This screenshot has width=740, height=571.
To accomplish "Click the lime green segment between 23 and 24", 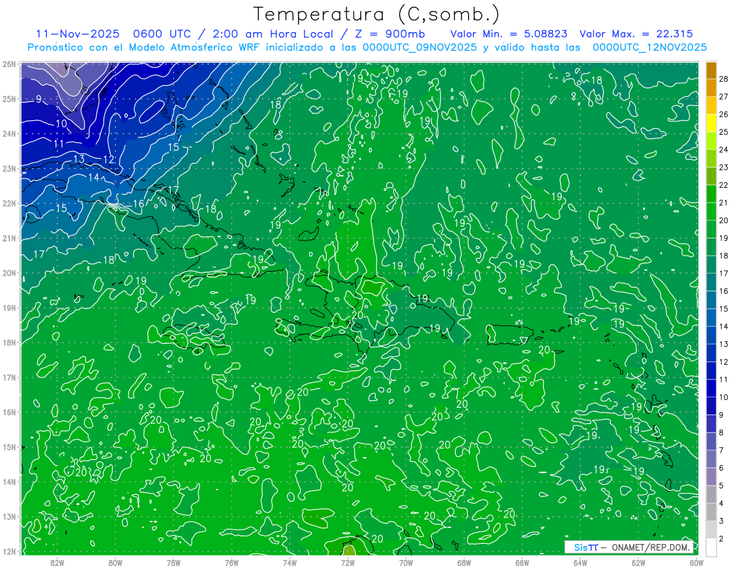I will click(x=711, y=158).
